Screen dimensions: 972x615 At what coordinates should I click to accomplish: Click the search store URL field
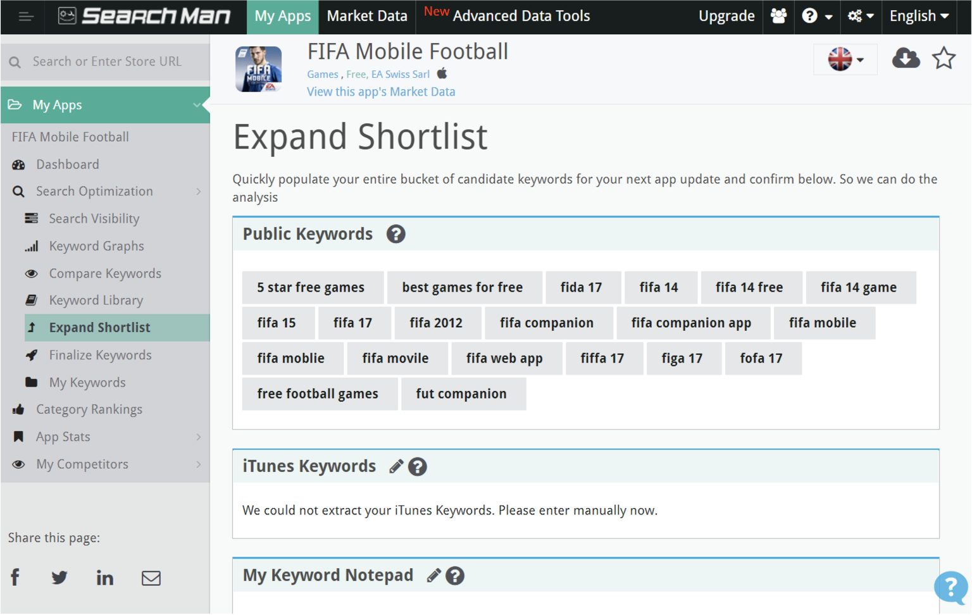click(x=107, y=61)
